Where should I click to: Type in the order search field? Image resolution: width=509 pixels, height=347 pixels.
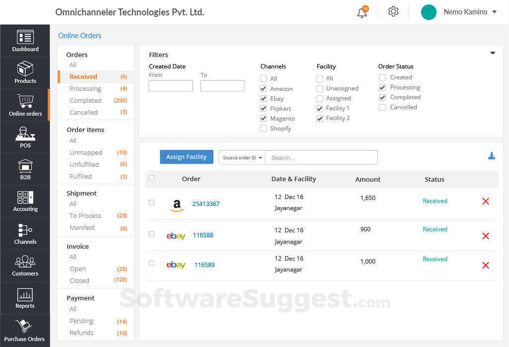(321, 157)
